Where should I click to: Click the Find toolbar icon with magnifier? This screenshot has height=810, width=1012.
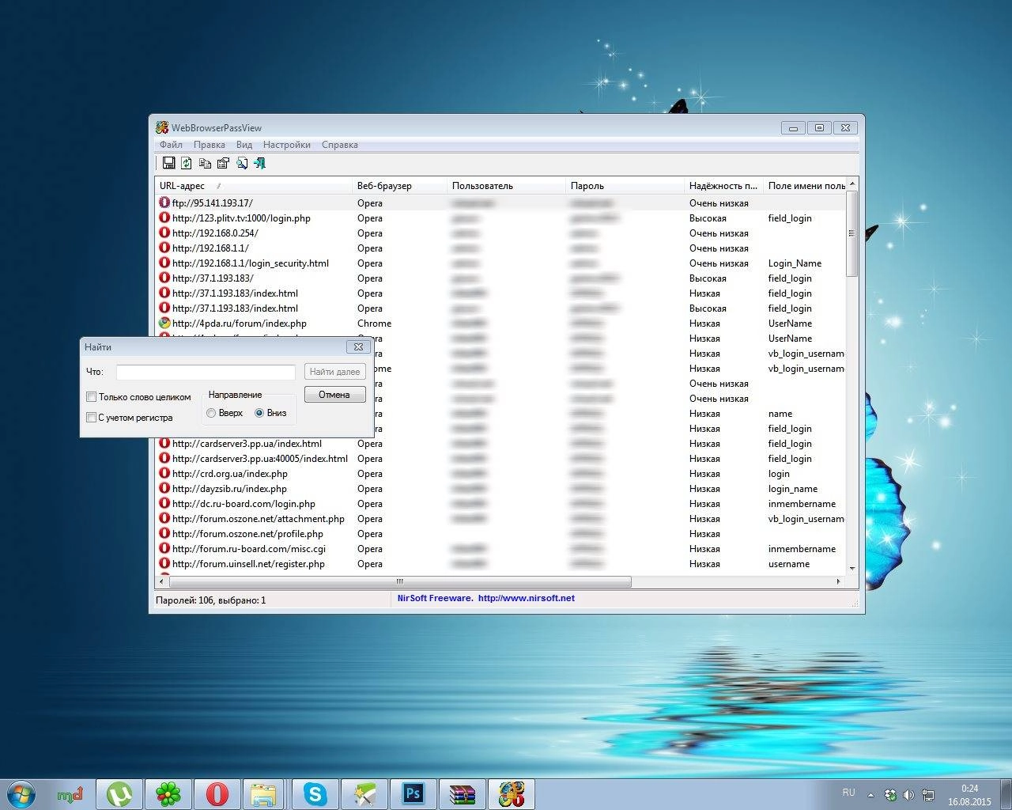[241, 163]
